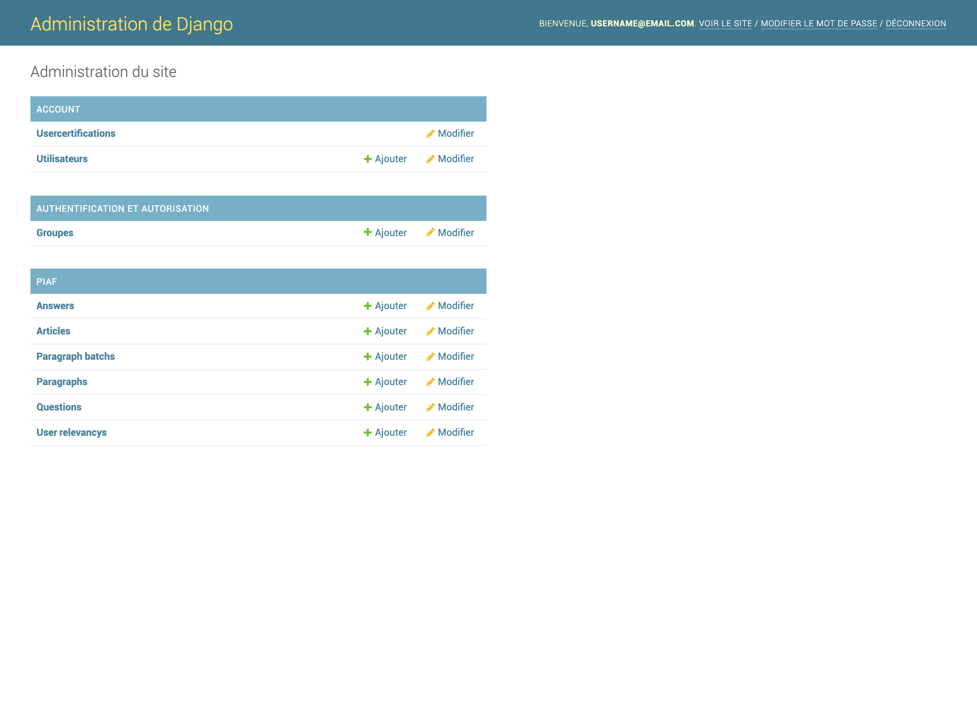The height and width of the screenshot is (718, 977).
Task: Click the green plus icon for Answers
Action: pyautogui.click(x=368, y=306)
